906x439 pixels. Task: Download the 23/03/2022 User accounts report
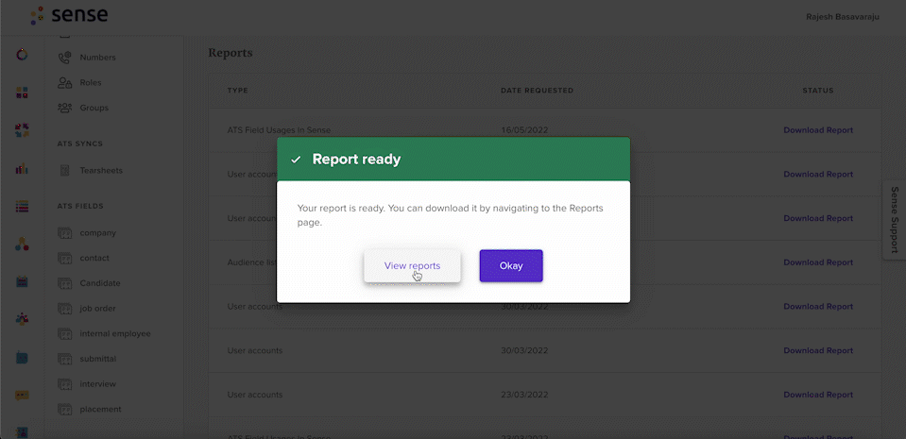818,395
